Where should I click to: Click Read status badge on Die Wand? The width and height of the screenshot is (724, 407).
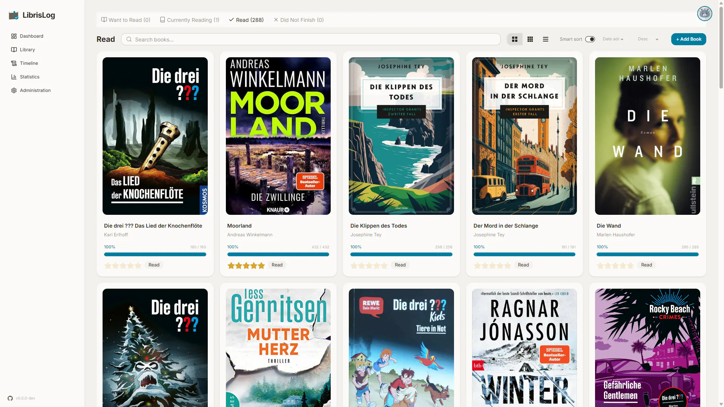pos(646,265)
